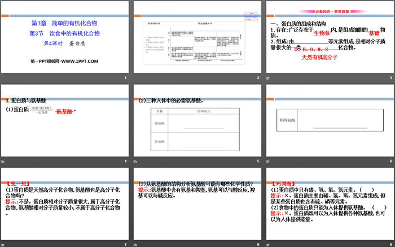Click the animation star icon under slide 4
This screenshot has width=395, height=247.
(x=2, y=161)
